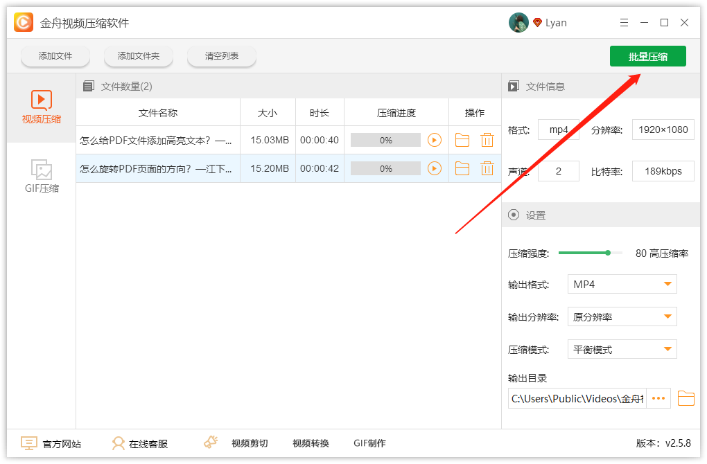The width and height of the screenshot is (707, 464).
Task: Open the Lyan user avatar
Action: [x=518, y=23]
